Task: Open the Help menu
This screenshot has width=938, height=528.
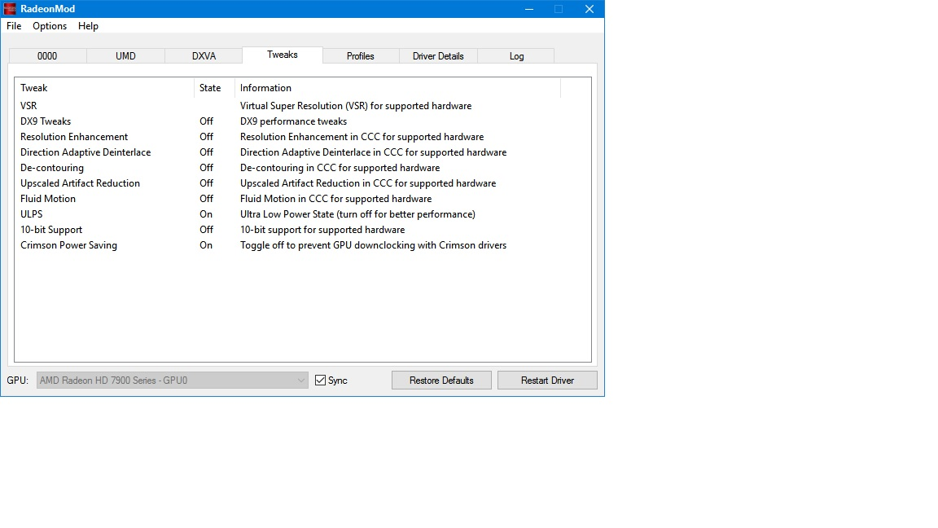Action: [x=88, y=26]
